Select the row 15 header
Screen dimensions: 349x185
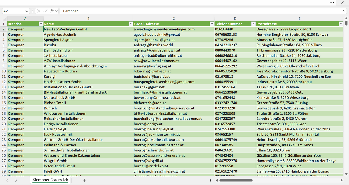click(3, 98)
